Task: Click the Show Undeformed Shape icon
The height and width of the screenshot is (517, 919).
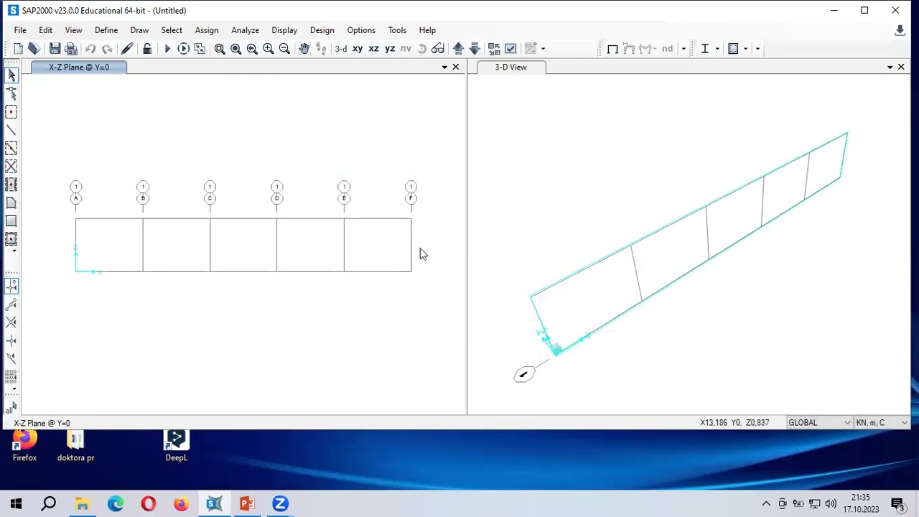Action: coord(612,49)
